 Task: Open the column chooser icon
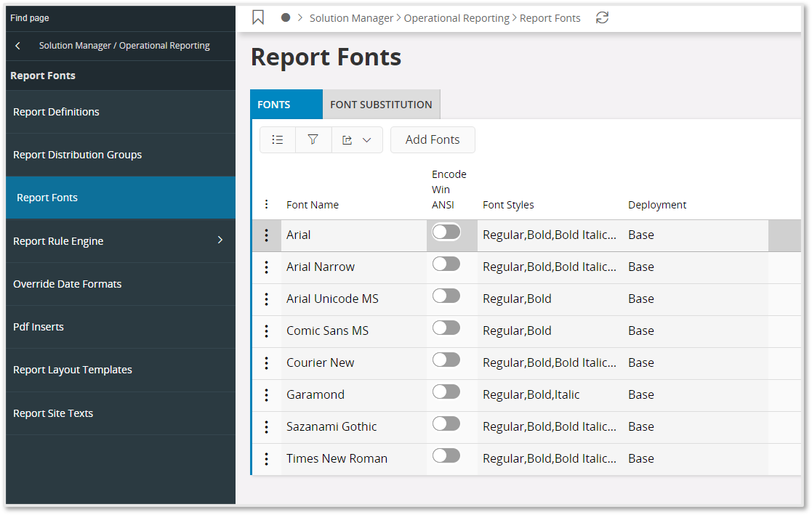(x=277, y=139)
